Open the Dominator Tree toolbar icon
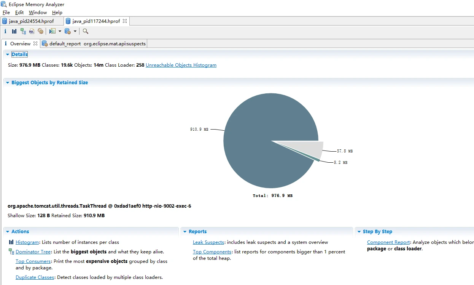 23,31
